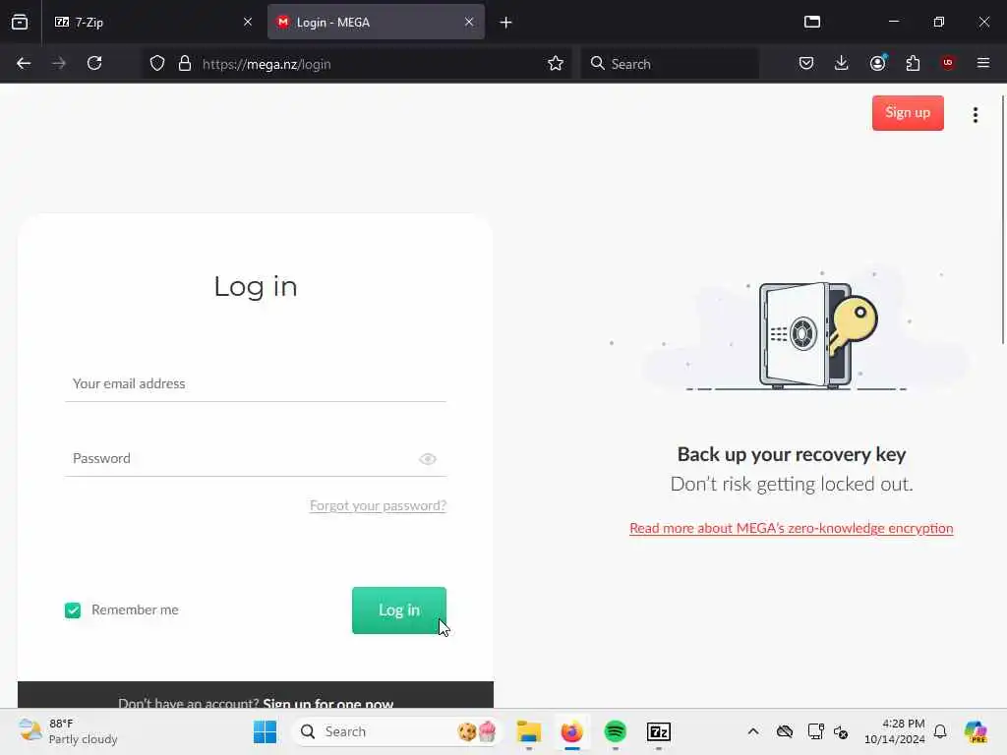
Task: Click the taskbar Search box
Action: [396, 731]
